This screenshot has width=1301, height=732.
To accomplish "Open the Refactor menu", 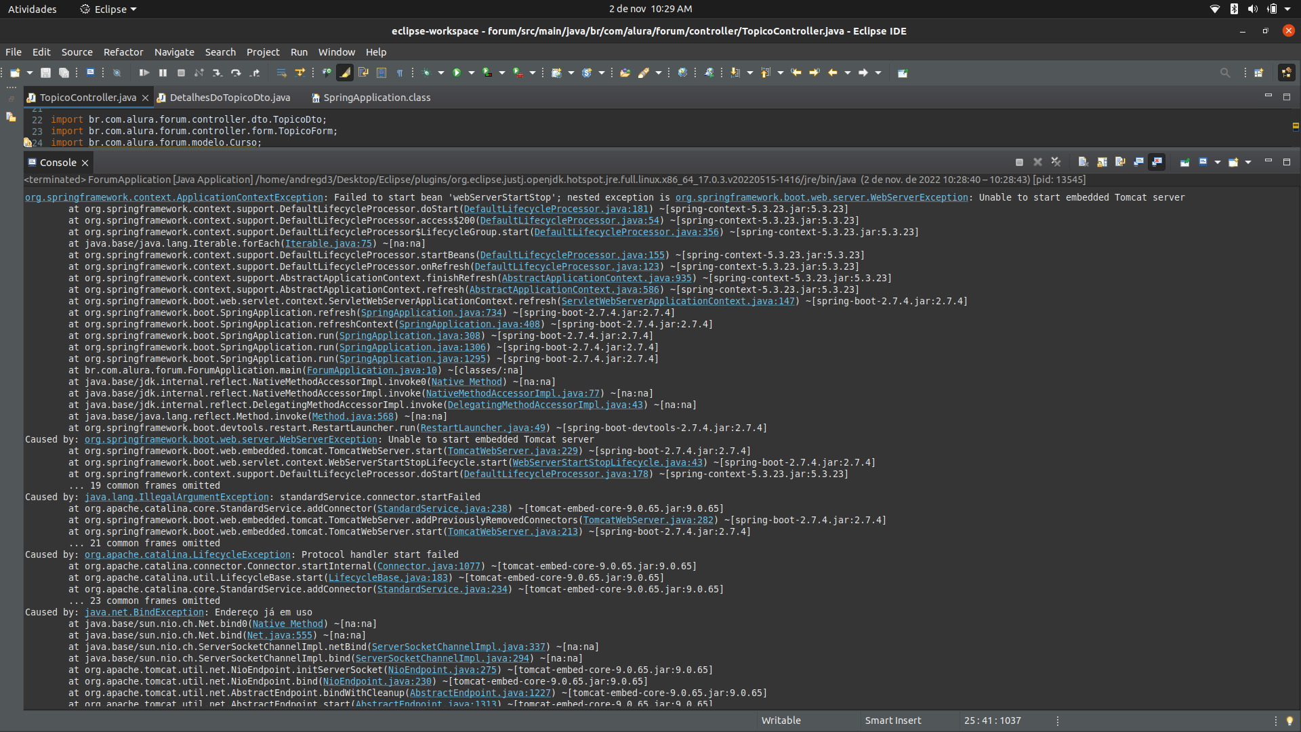I will 123,52.
